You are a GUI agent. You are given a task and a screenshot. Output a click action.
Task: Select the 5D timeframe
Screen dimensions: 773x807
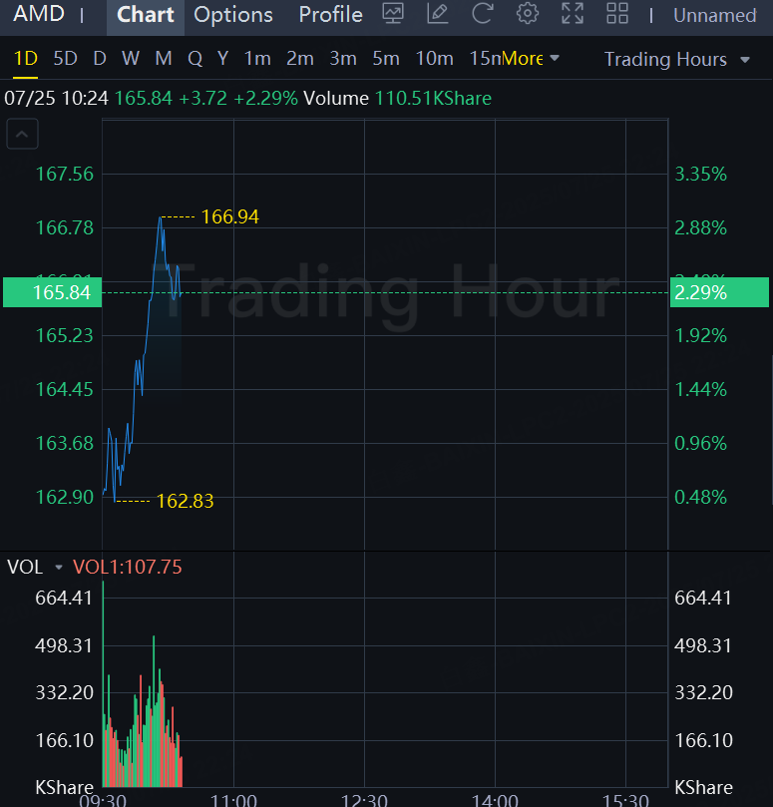click(x=66, y=59)
